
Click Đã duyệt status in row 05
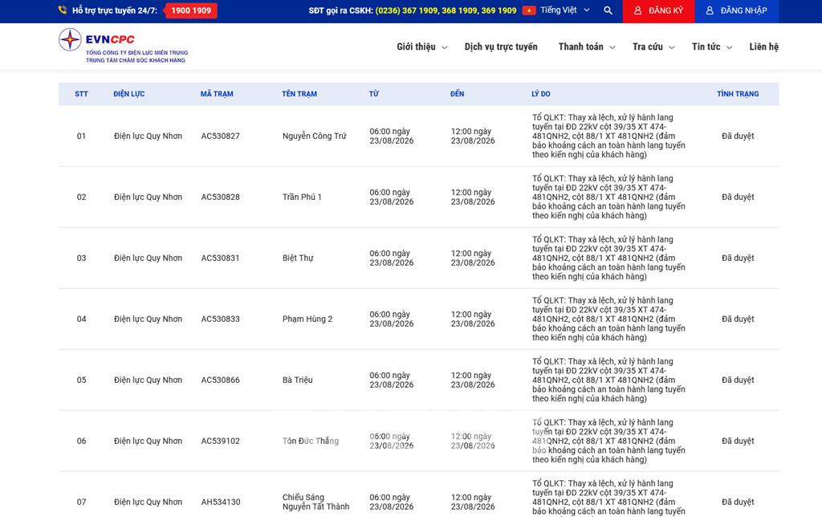[738, 381]
